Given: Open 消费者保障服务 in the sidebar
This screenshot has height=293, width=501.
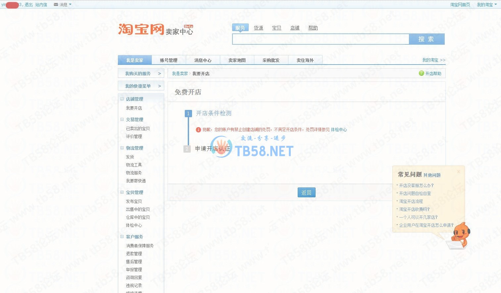Looking at the screenshot, I should pyautogui.click(x=140, y=246).
